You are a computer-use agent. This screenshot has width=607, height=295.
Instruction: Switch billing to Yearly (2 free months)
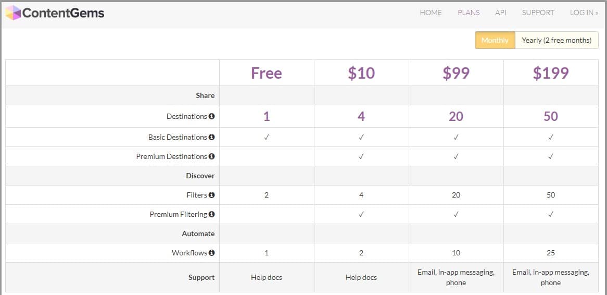point(557,40)
